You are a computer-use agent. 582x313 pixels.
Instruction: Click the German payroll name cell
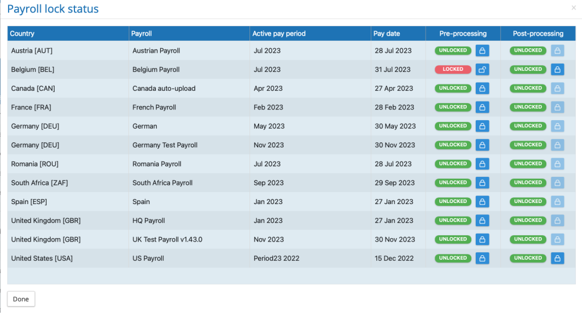(145, 126)
